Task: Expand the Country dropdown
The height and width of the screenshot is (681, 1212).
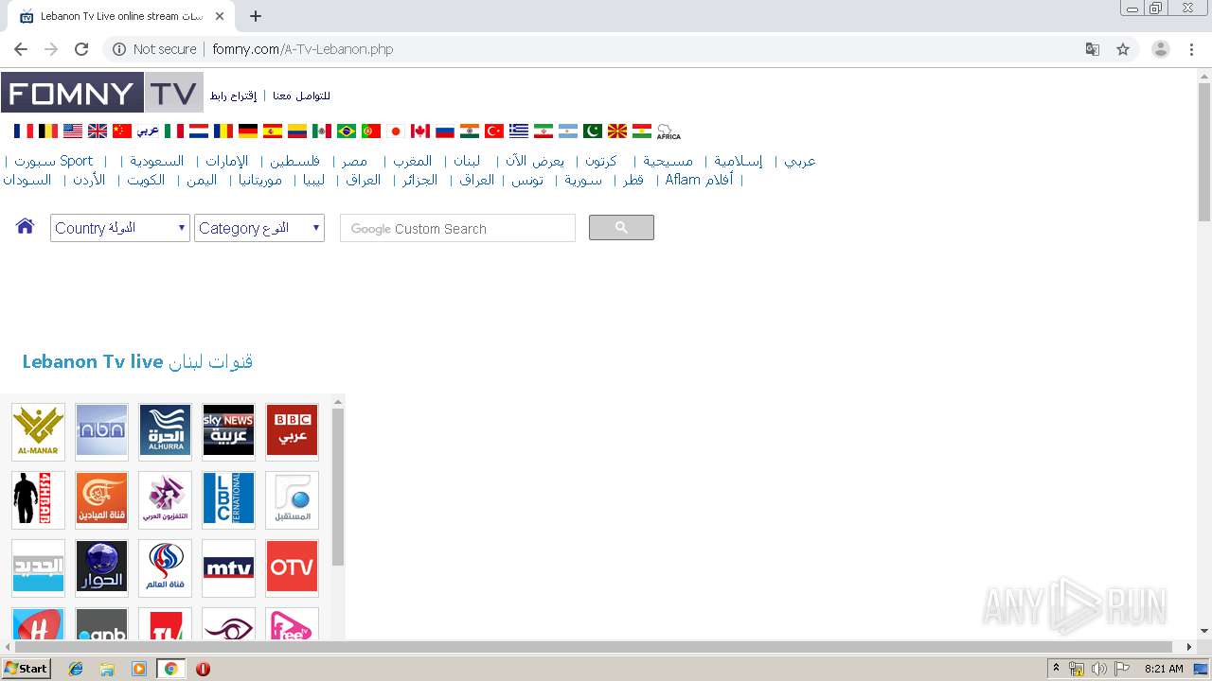Action: pos(120,228)
